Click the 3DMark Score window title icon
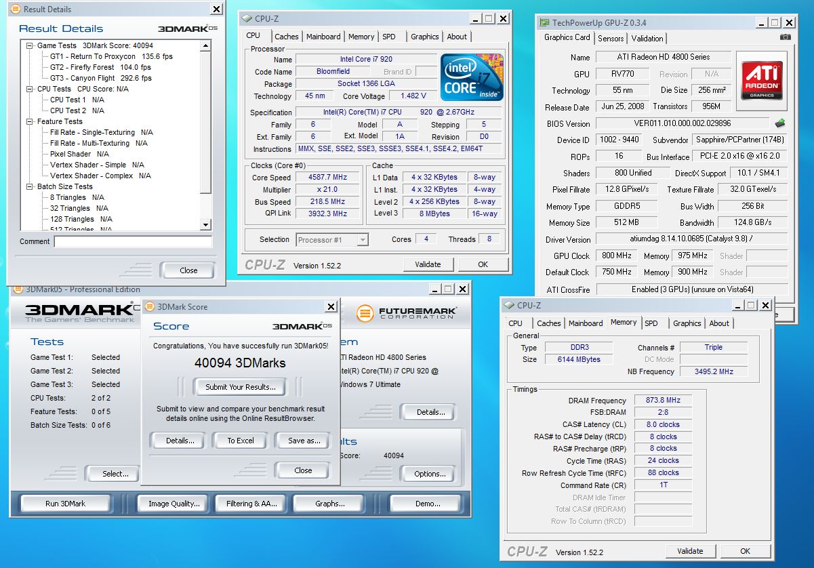Image resolution: width=814 pixels, height=568 pixels. [150, 306]
